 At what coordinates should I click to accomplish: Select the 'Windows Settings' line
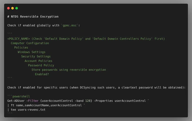point(31,52)
